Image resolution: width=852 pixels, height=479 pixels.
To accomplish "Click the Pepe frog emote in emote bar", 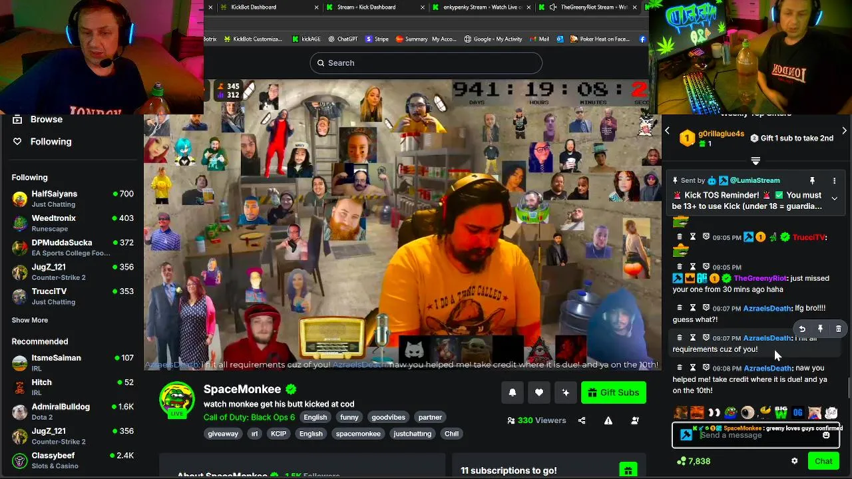I will pyautogui.click(x=731, y=412).
